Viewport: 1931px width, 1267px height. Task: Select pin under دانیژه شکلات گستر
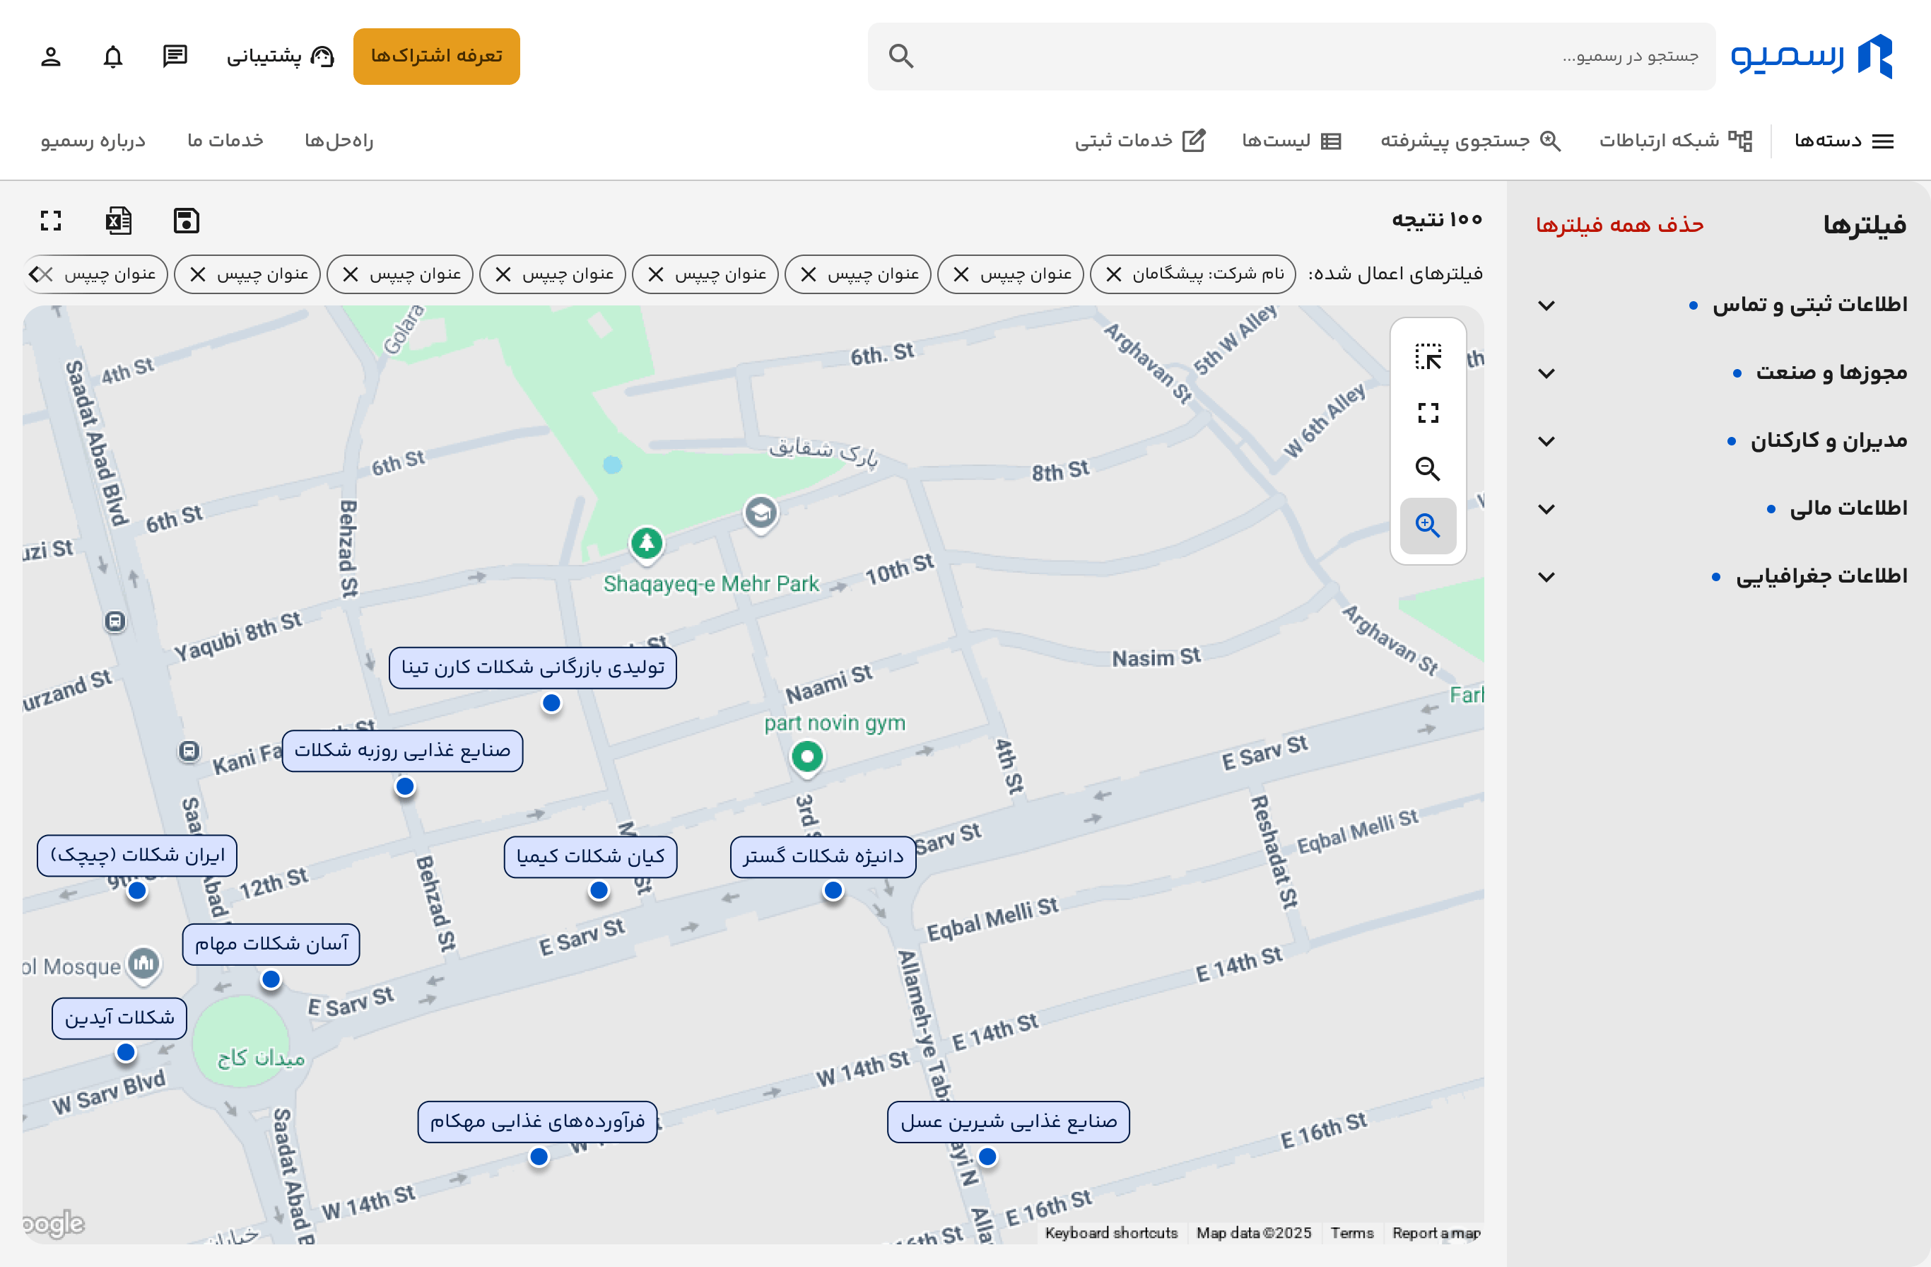833,890
